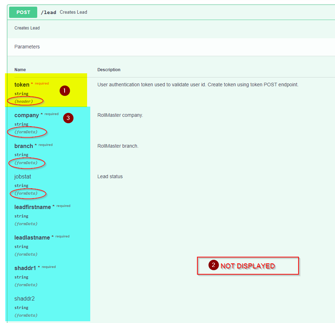Screen dimensions: 335x323
Task: Select the token parameter name
Action: (22, 84)
